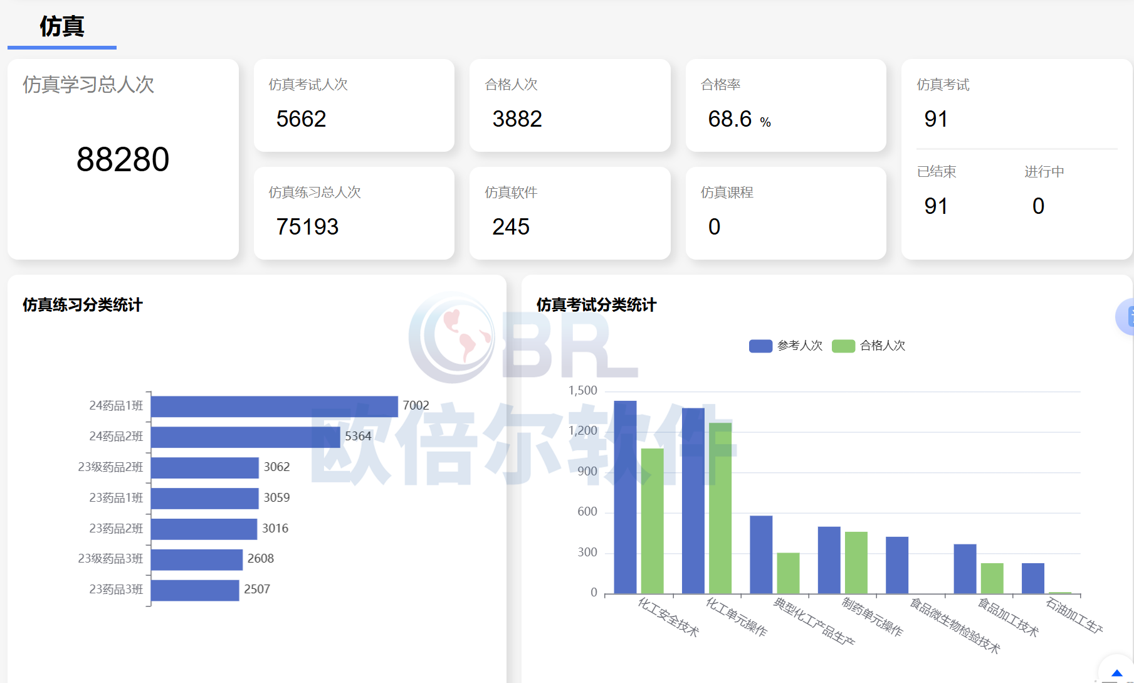This screenshot has width=1134, height=683.
Task: Click the blue 食品微生物检验技术 bar
Action: tap(896, 564)
